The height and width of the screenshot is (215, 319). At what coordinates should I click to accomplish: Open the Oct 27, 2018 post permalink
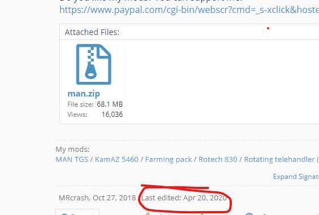pyautogui.click(x=114, y=198)
